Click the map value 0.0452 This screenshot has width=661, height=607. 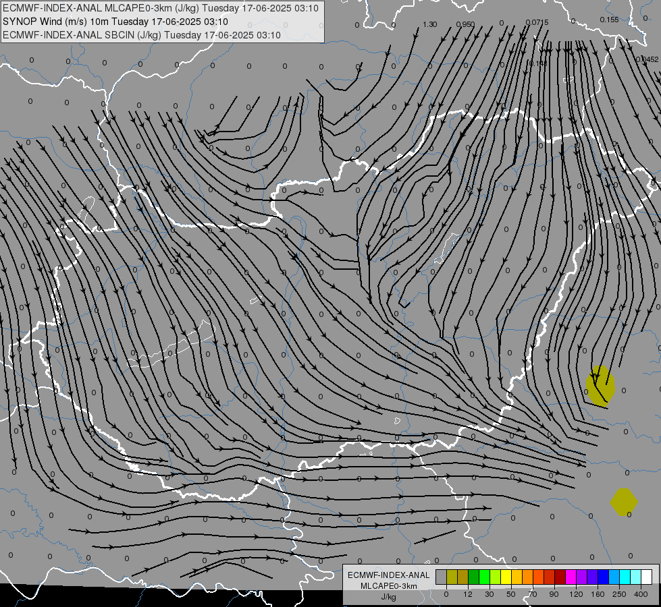click(648, 59)
